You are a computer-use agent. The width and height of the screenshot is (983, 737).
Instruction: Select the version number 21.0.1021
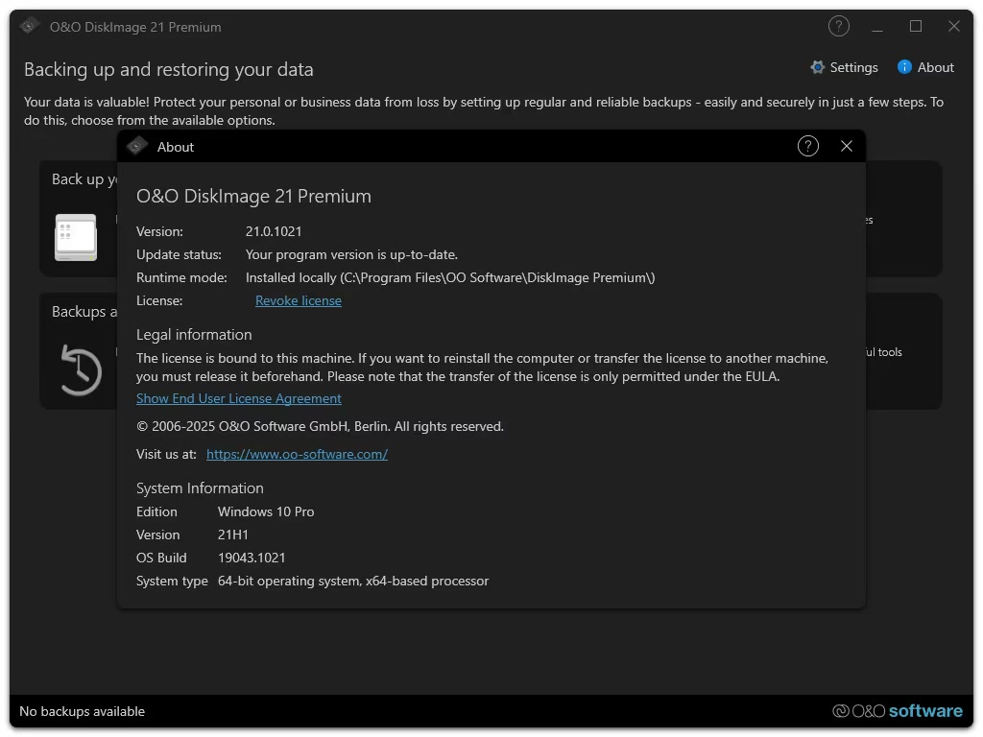click(274, 232)
